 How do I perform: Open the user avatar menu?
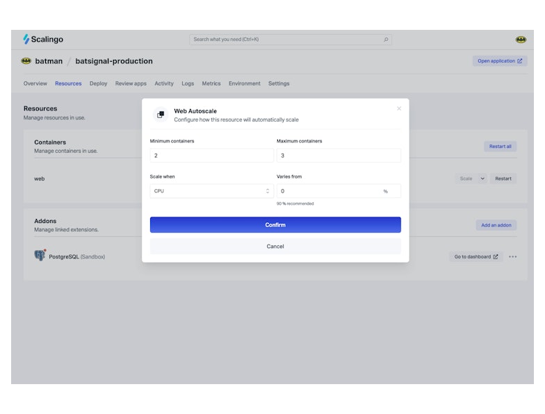[x=520, y=40]
